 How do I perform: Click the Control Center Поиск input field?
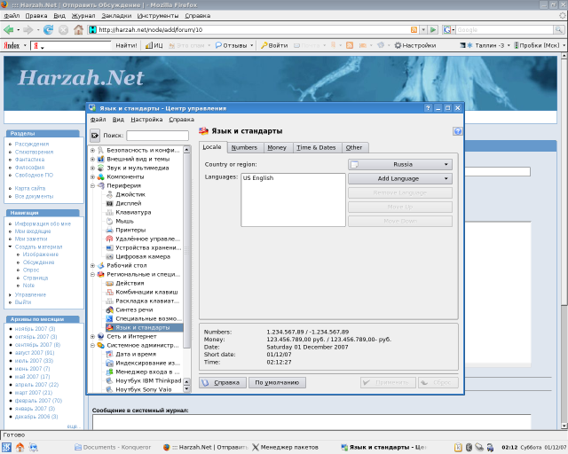tap(158, 136)
